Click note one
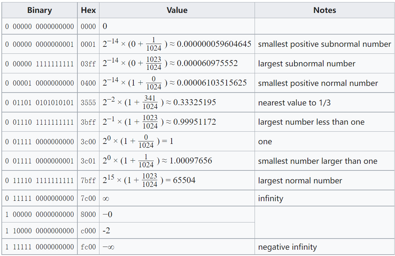This screenshot has height=256, width=395. pyautogui.click(x=265, y=142)
